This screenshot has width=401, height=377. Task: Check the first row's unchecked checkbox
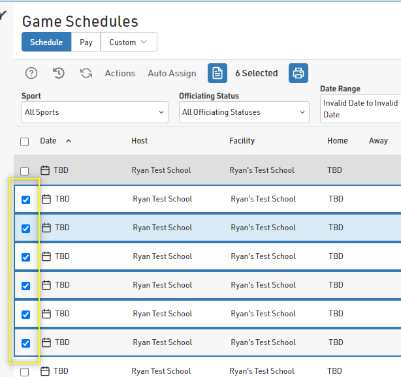[x=25, y=171]
